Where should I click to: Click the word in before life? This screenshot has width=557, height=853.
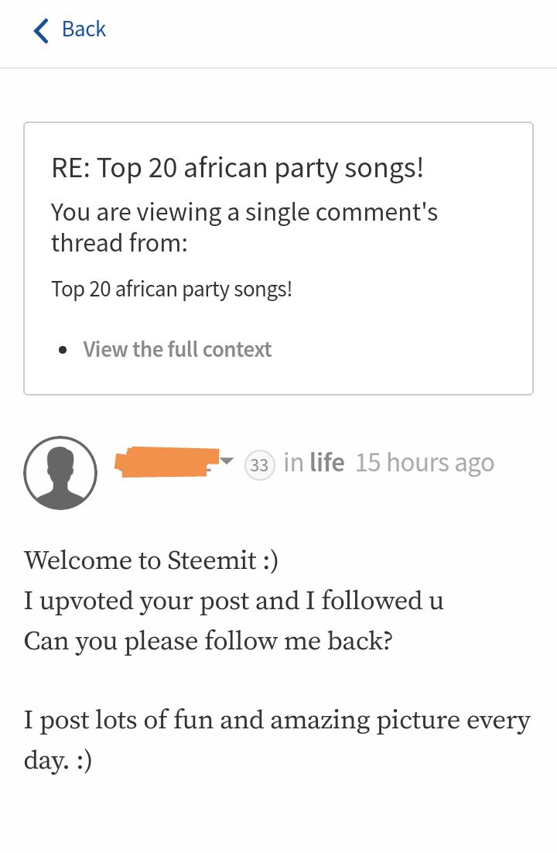(x=293, y=463)
